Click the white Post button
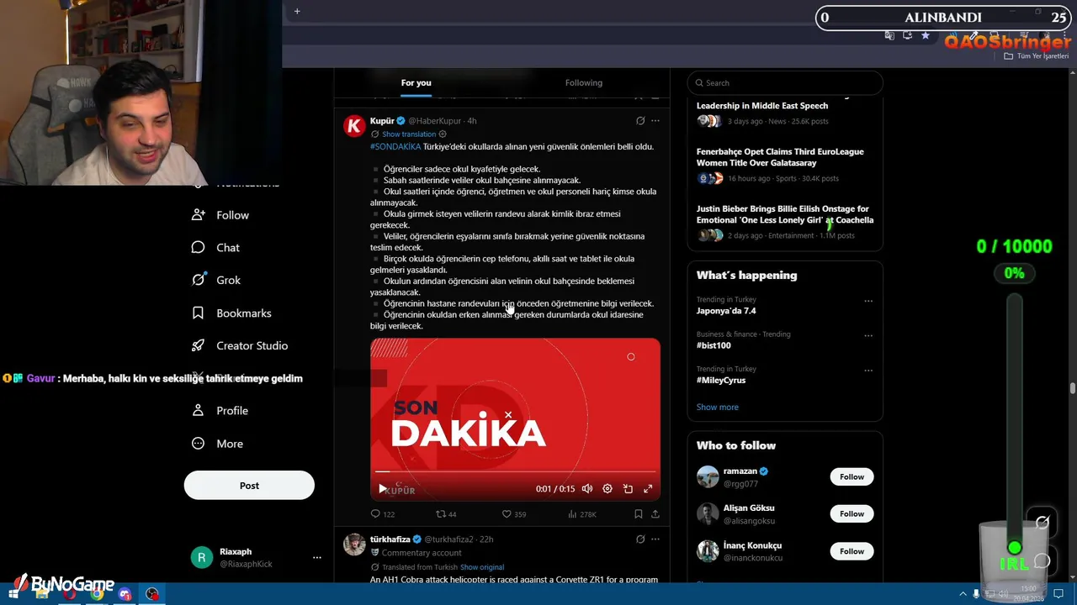The height and width of the screenshot is (605, 1077). 249,486
